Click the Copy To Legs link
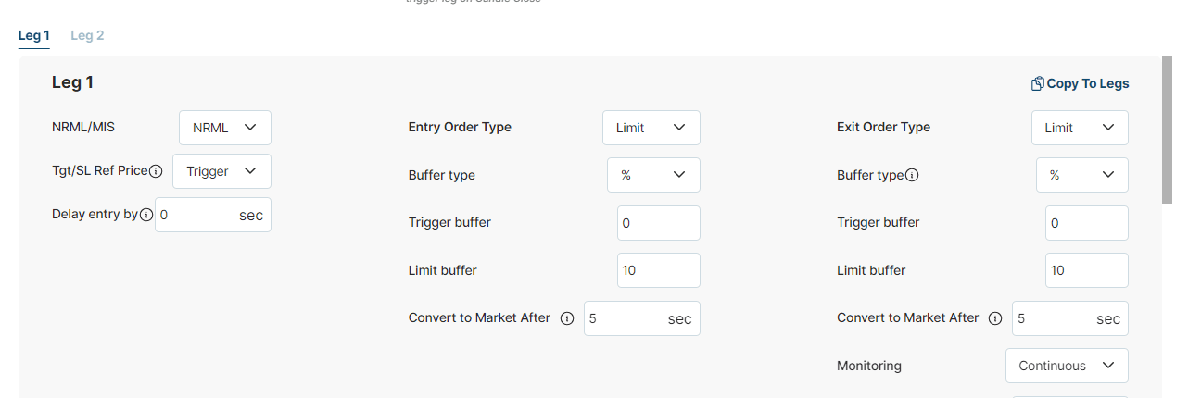 click(x=1087, y=83)
